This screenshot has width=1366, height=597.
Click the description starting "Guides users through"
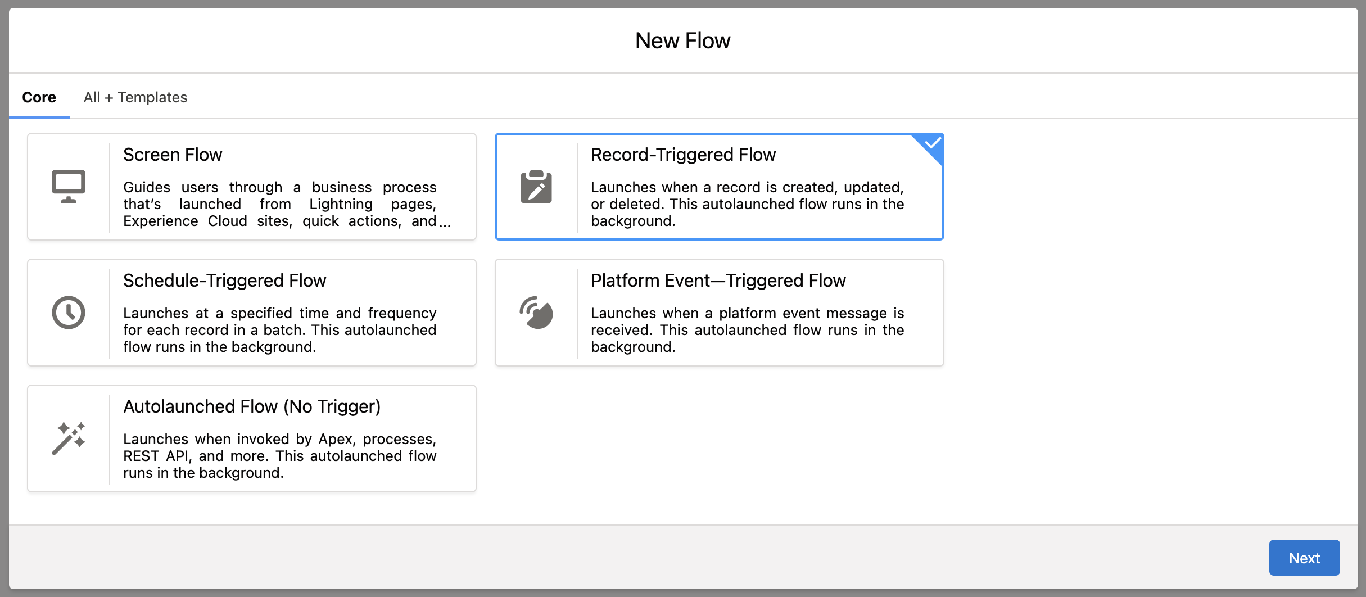pos(287,204)
